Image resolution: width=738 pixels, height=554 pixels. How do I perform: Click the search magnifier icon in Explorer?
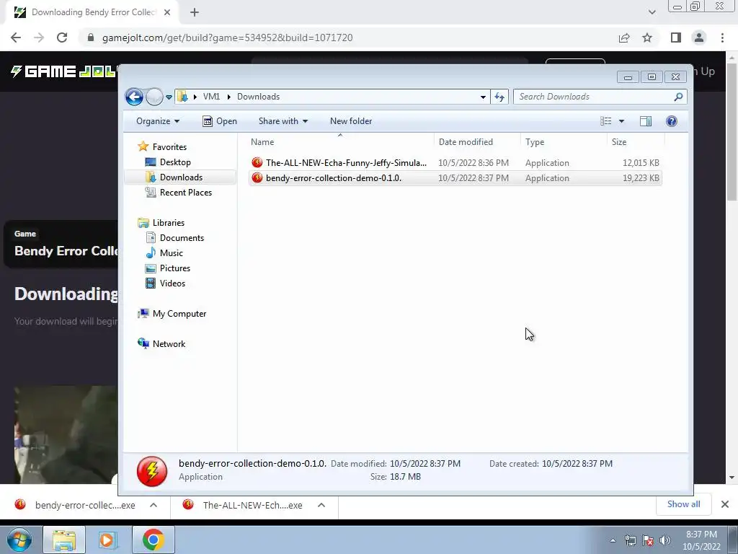point(678,97)
